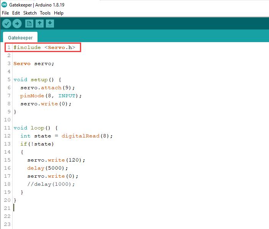Image resolution: width=269 pixels, height=229 pixels.
Task: Click the commented '//delay(1000);' line
Action: [x=51, y=184]
